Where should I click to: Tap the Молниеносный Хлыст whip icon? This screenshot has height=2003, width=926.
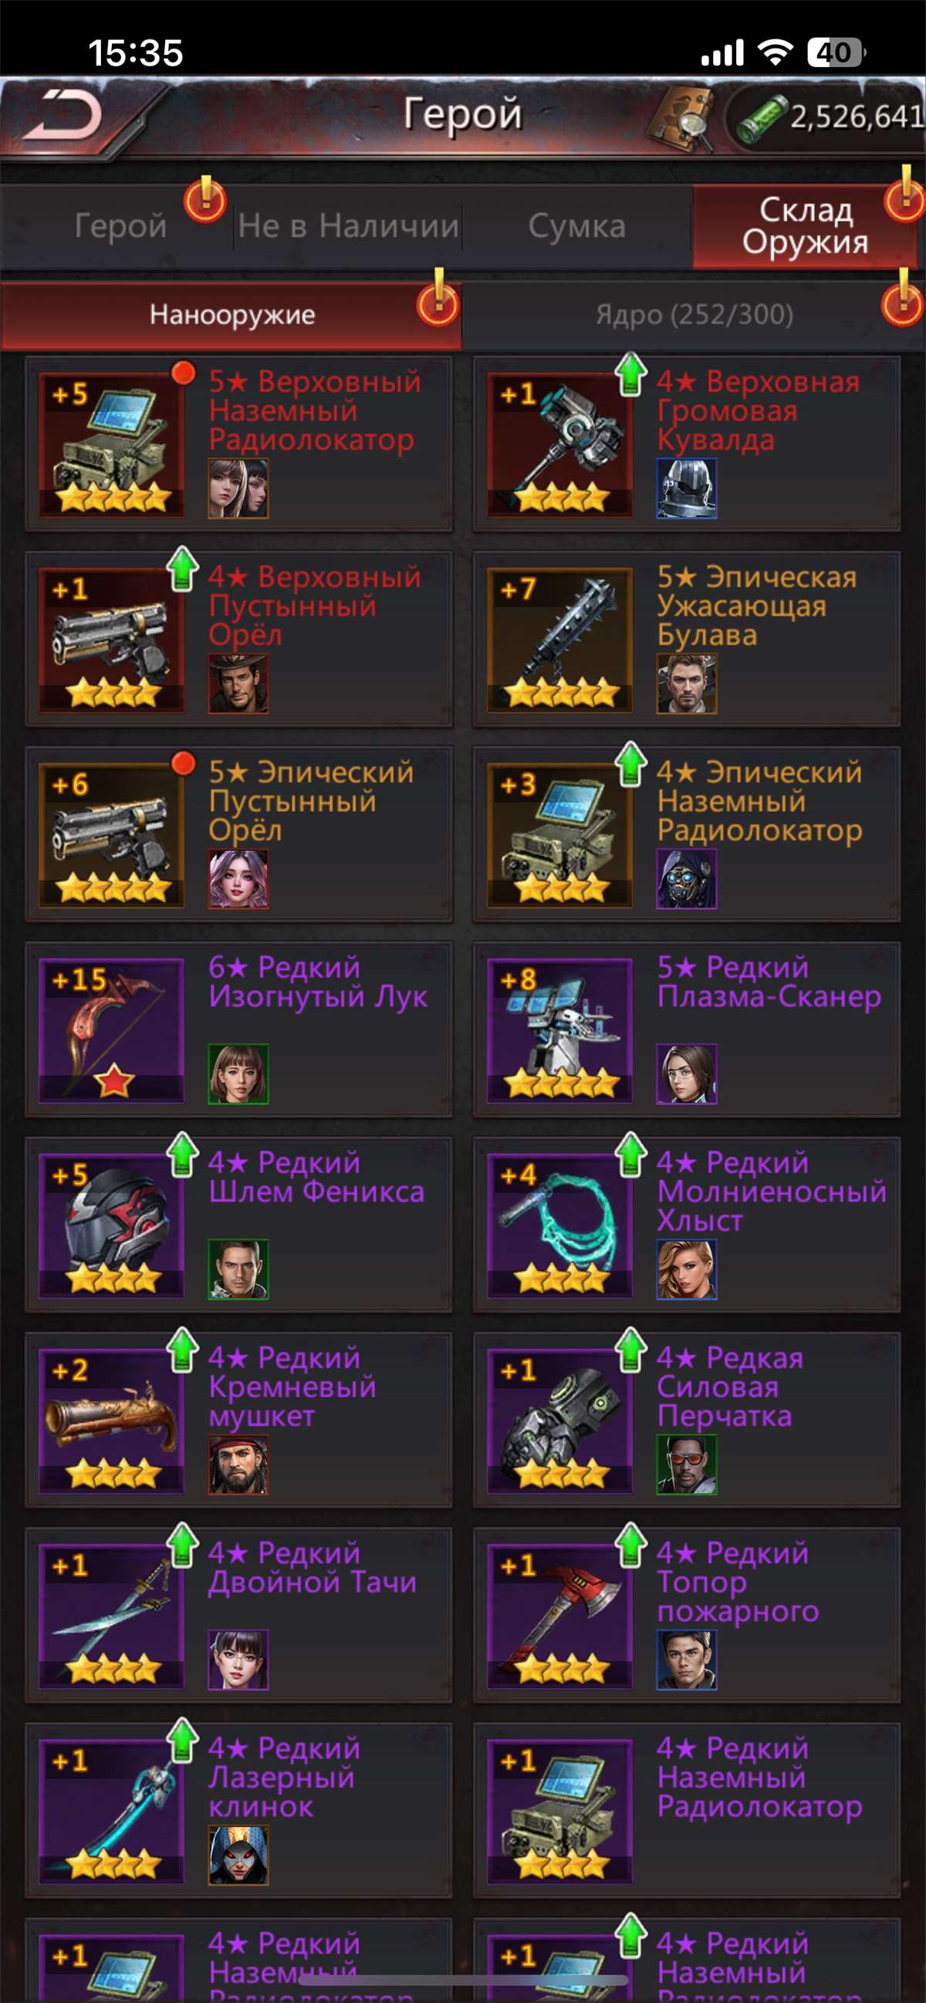click(x=559, y=1224)
